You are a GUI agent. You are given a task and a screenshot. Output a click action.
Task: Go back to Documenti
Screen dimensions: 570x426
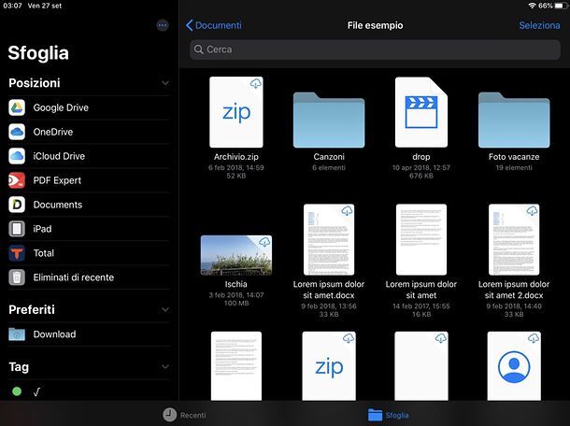pos(213,25)
